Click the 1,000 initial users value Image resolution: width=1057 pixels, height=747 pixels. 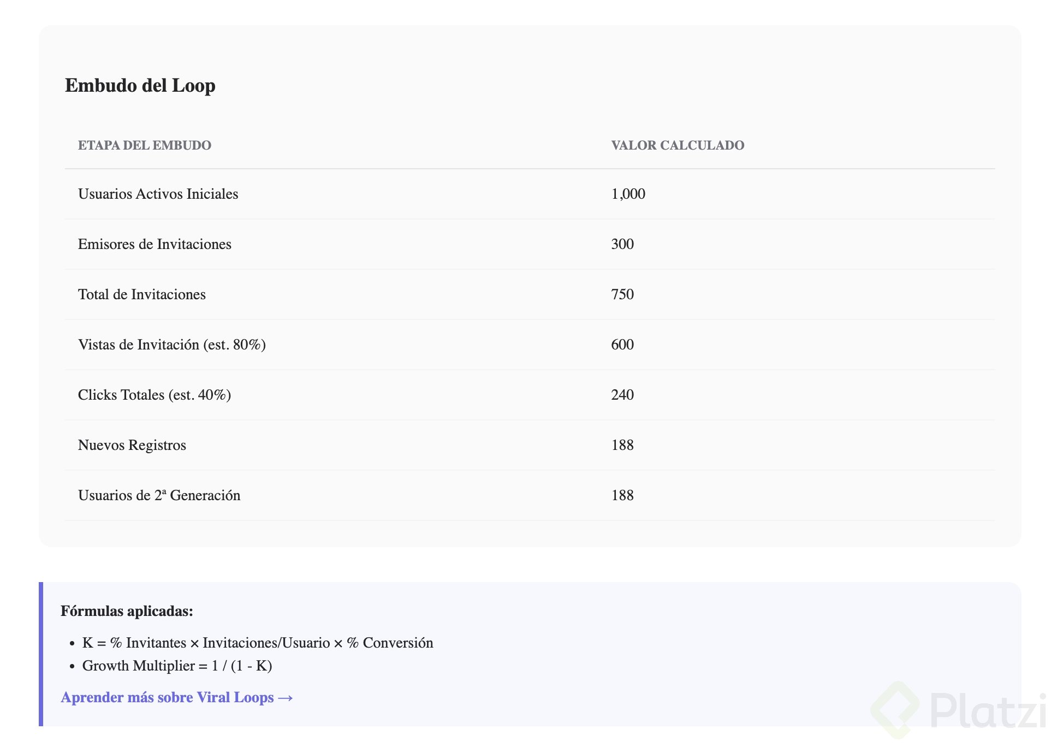point(628,194)
